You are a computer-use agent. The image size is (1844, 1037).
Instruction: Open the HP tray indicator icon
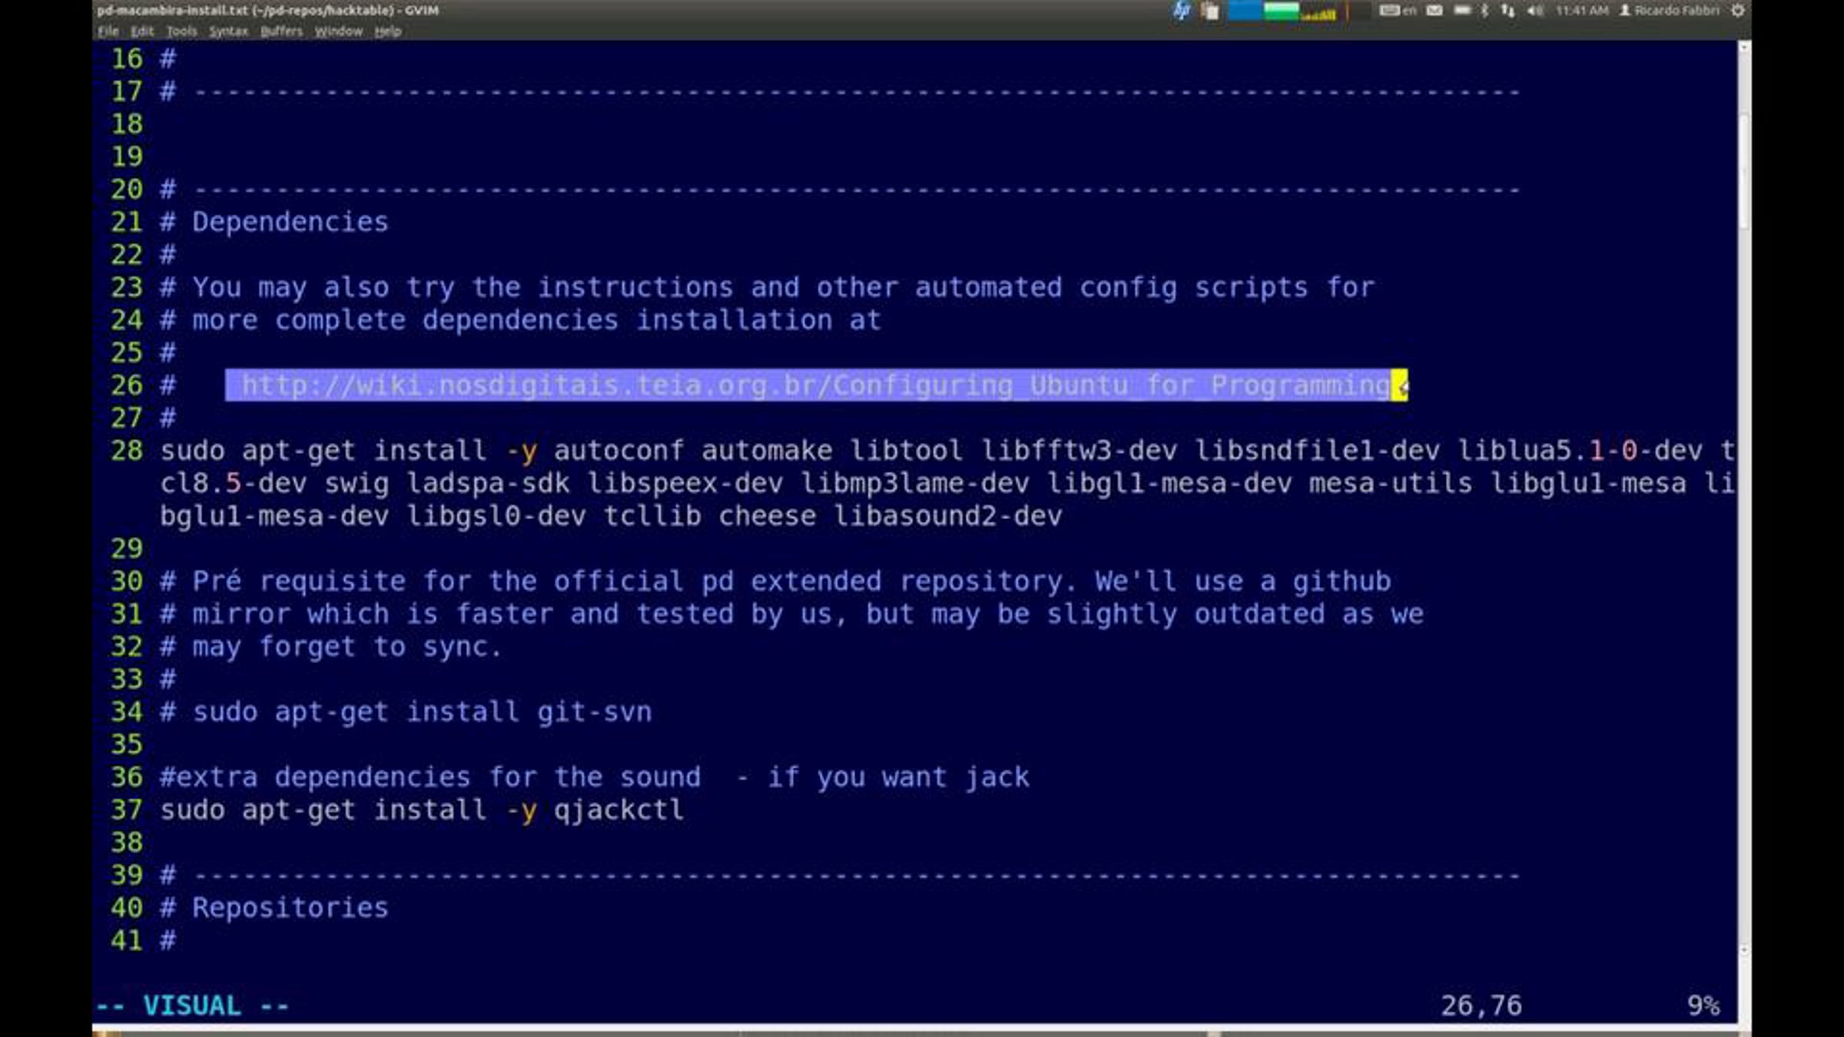coord(1181,11)
